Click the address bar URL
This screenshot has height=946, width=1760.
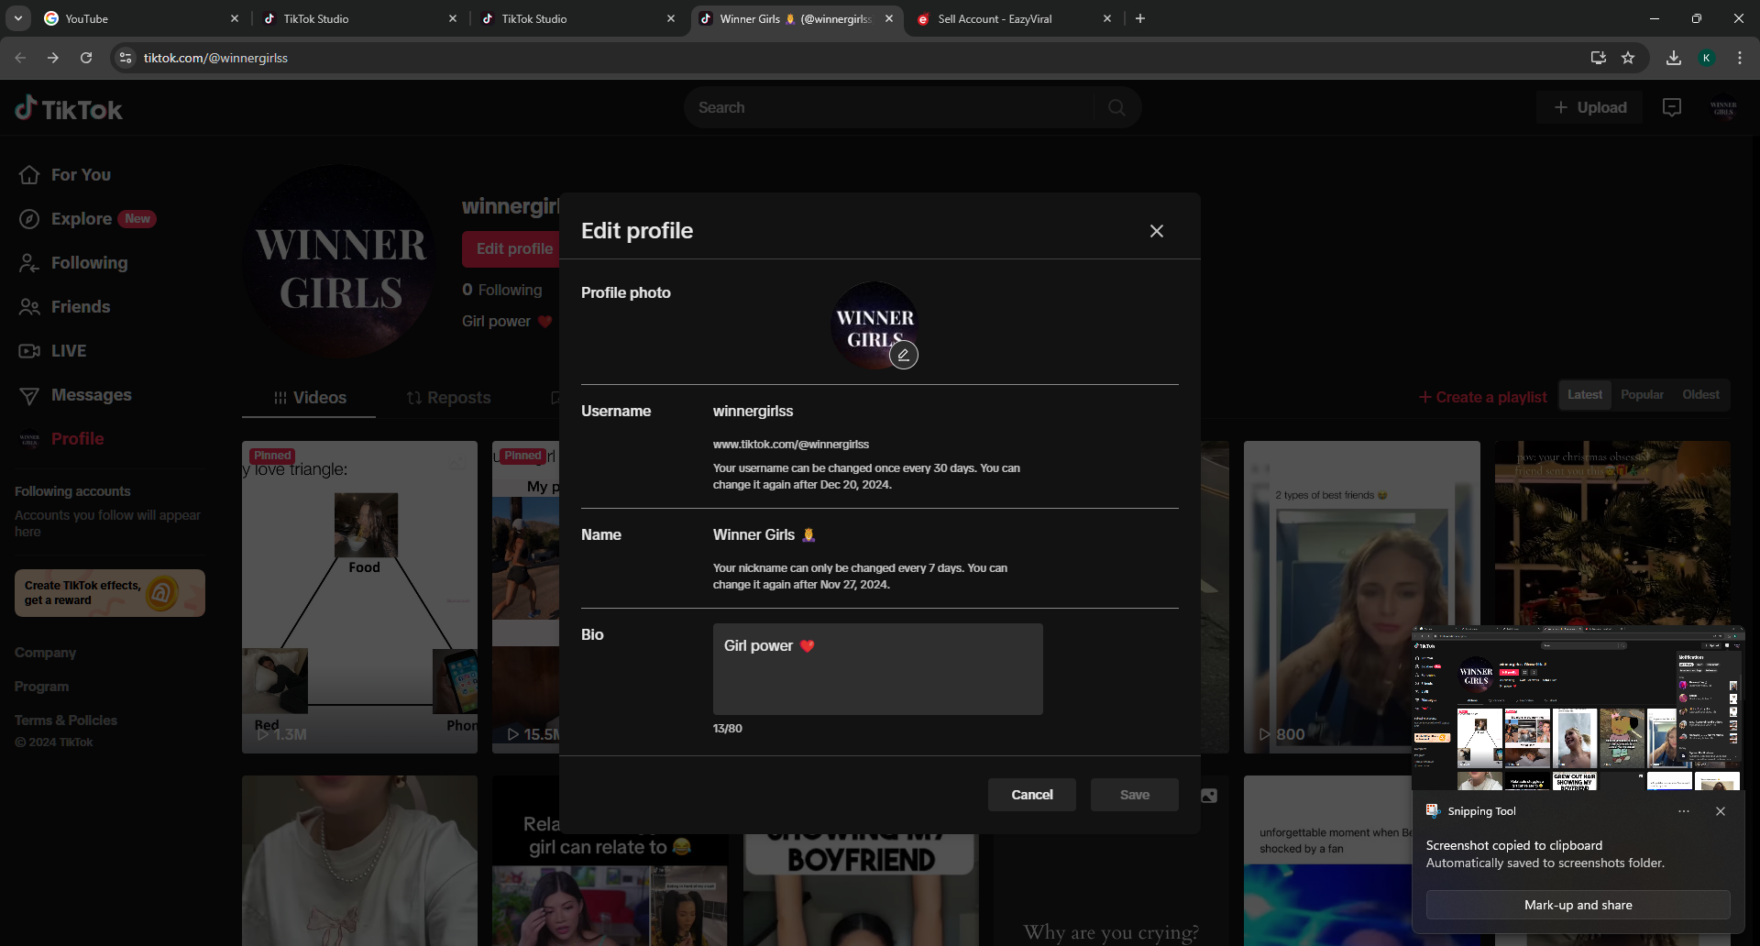tap(215, 58)
